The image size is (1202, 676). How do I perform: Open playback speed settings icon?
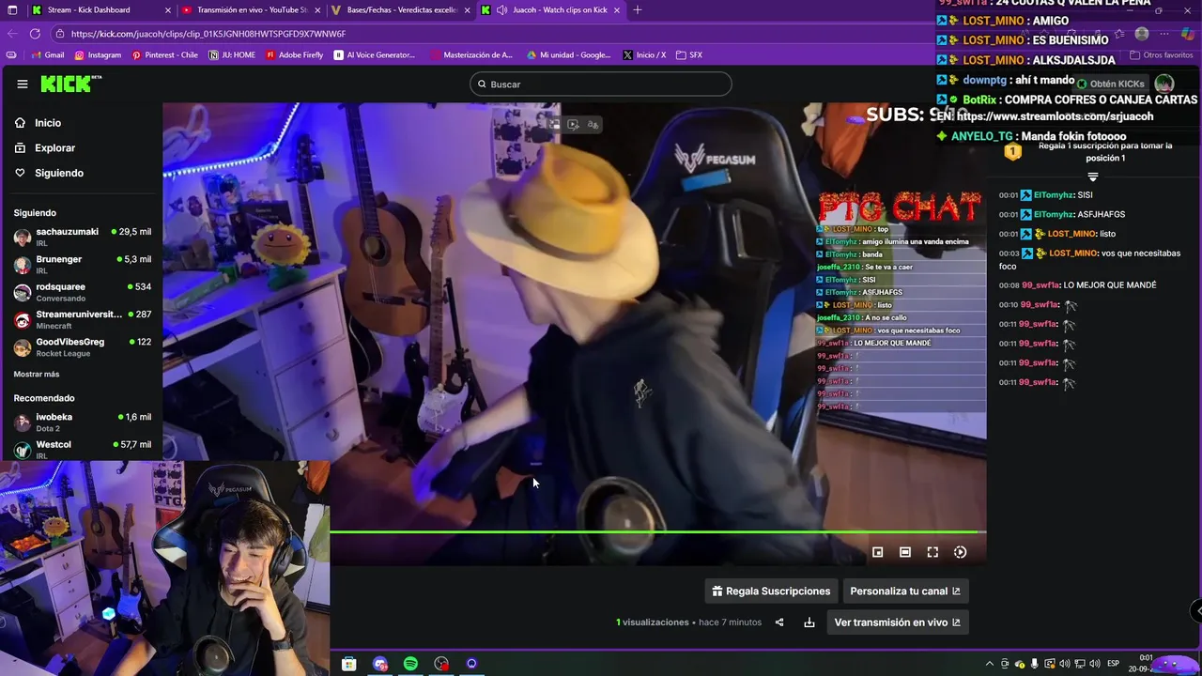(960, 552)
